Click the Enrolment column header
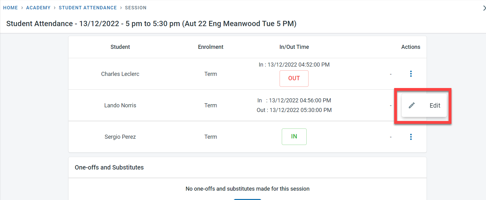486x200 pixels. 211,47
